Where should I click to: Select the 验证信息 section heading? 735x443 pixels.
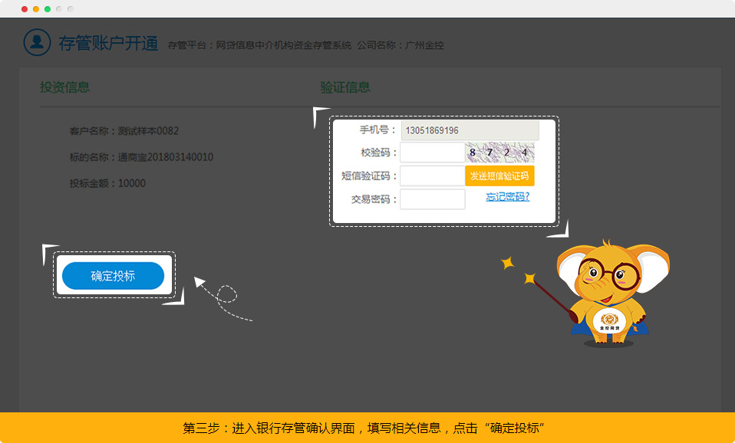[x=345, y=87]
